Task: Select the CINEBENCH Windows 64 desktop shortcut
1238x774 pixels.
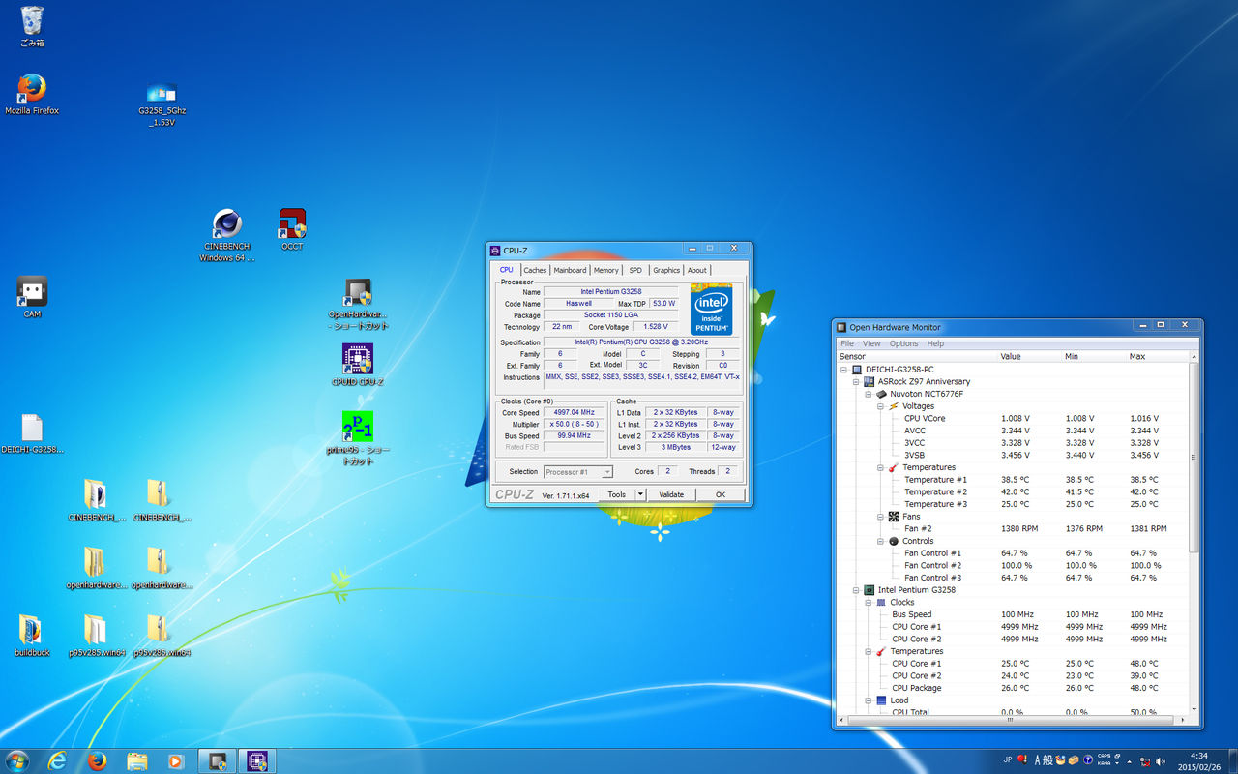Action: coord(227,236)
